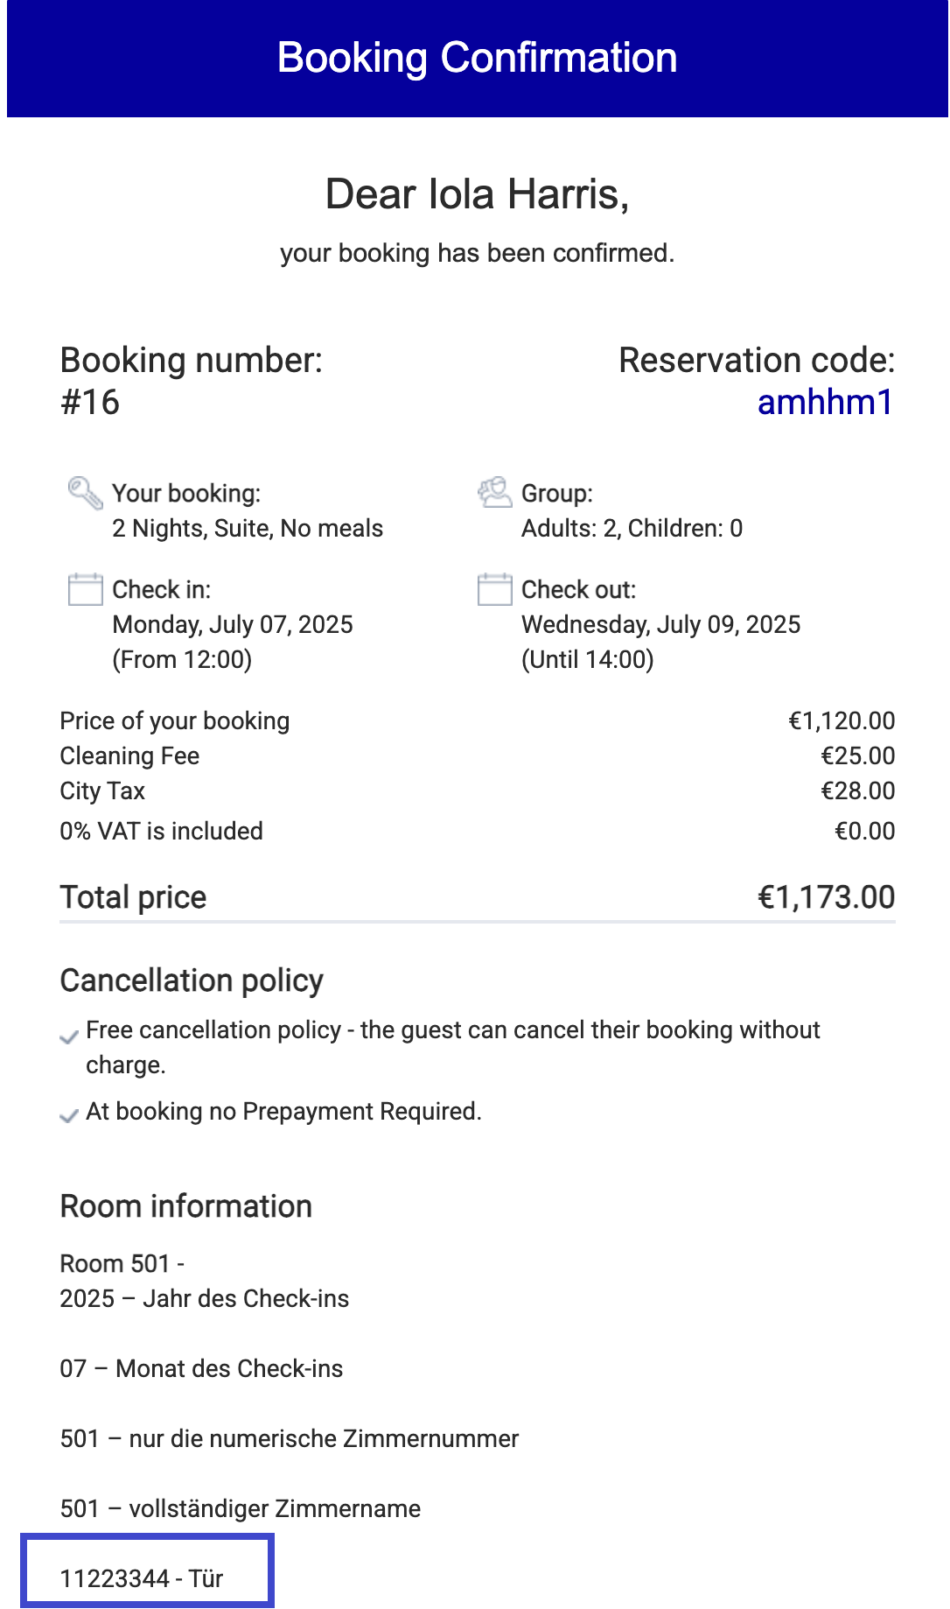Click the City Tax amount €28.00

(x=857, y=790)
